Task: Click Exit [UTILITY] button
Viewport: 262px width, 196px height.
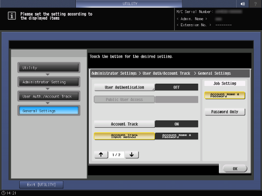Action: (41, 185)
